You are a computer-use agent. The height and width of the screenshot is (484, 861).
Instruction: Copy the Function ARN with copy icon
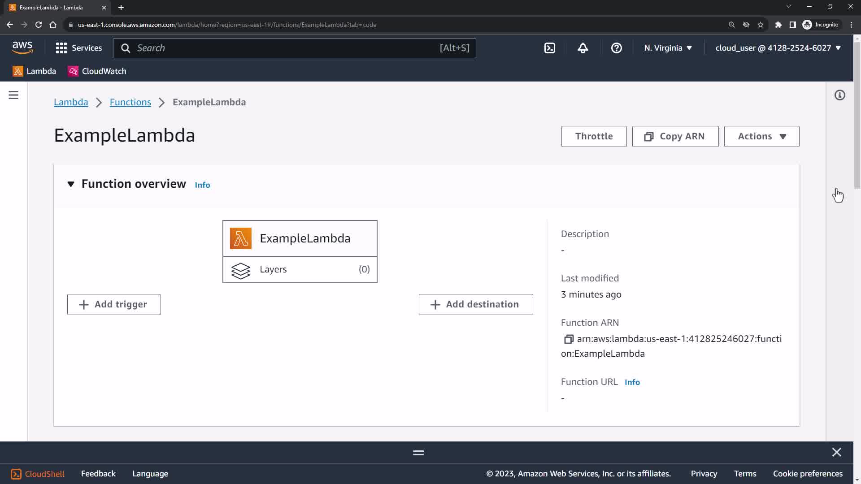(569, 339)
